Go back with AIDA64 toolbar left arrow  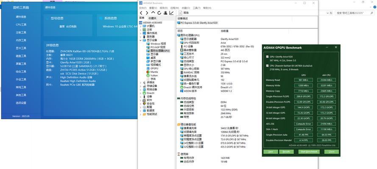(x=141, y=13)
